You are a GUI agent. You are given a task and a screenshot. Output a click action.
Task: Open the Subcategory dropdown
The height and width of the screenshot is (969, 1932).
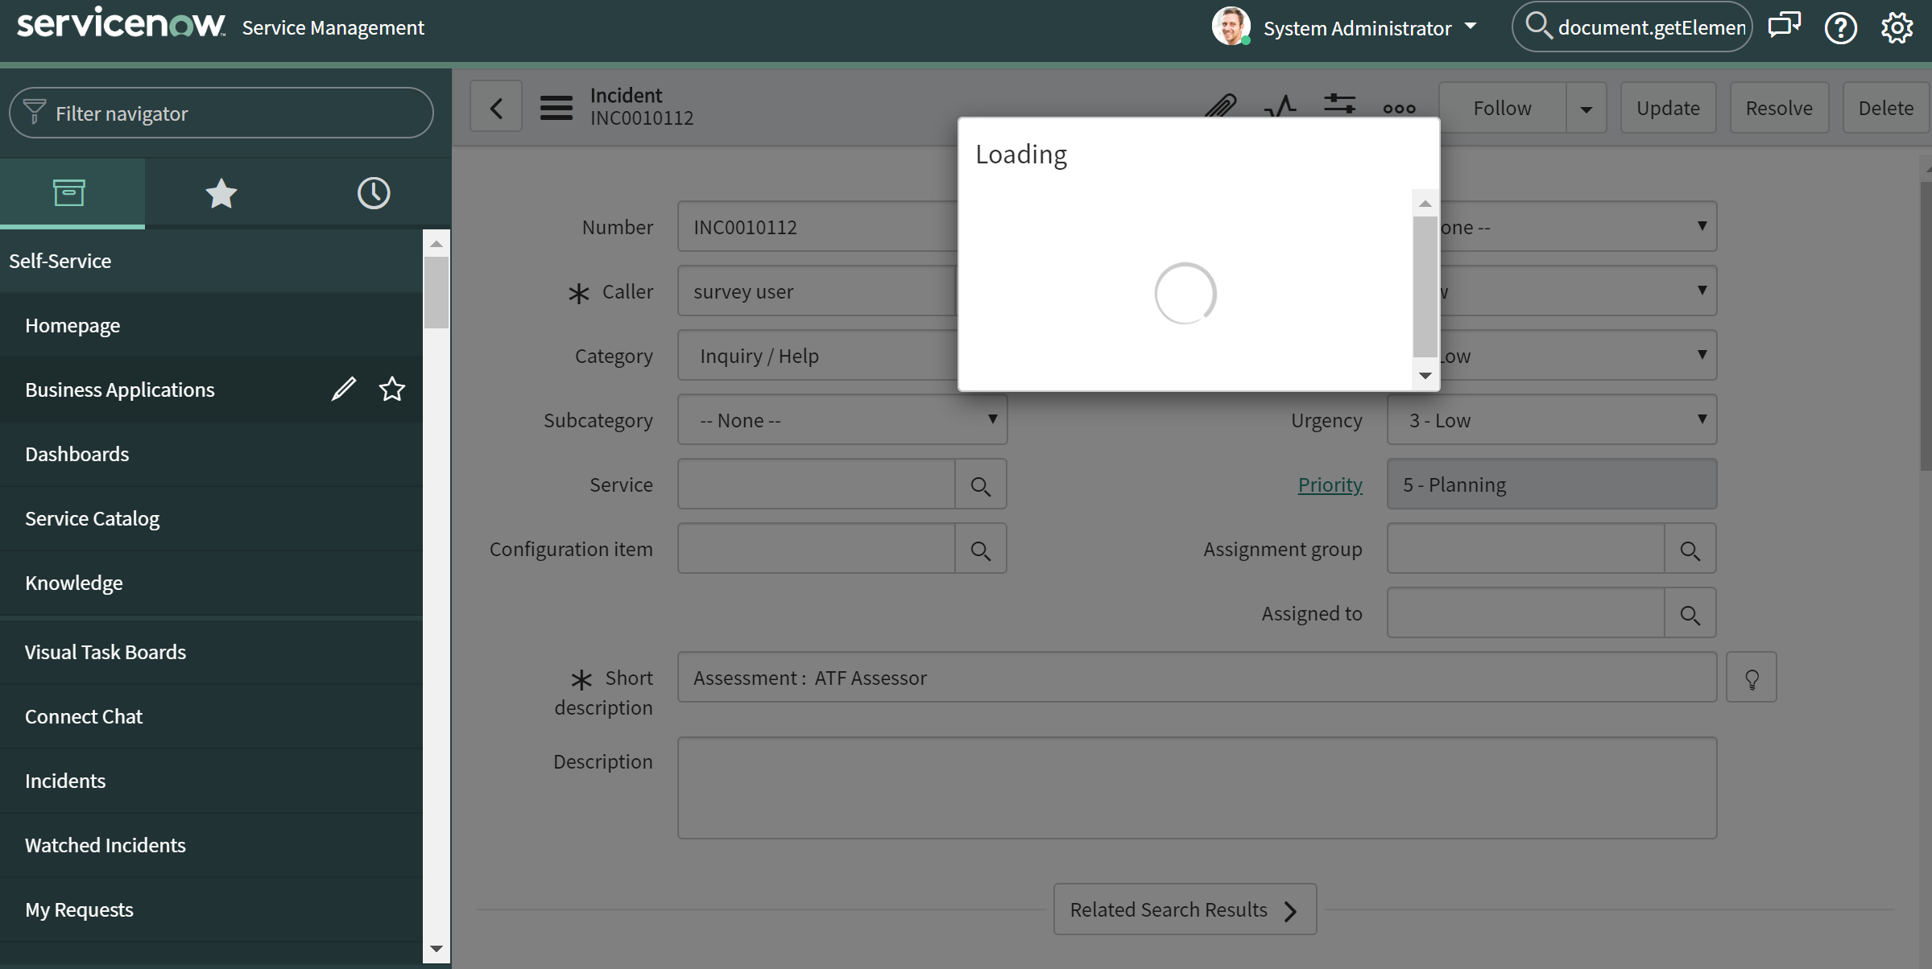pos(842,420)
